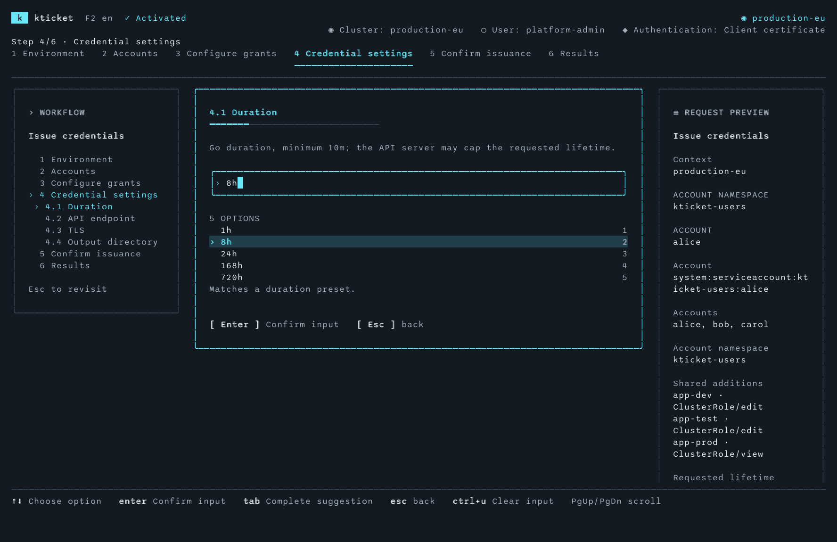Image resolution: width=837 pixels, height=542 pixels.
Task: Click the Authentication: Client certificate entry
Action: click(x=723, y=30)
